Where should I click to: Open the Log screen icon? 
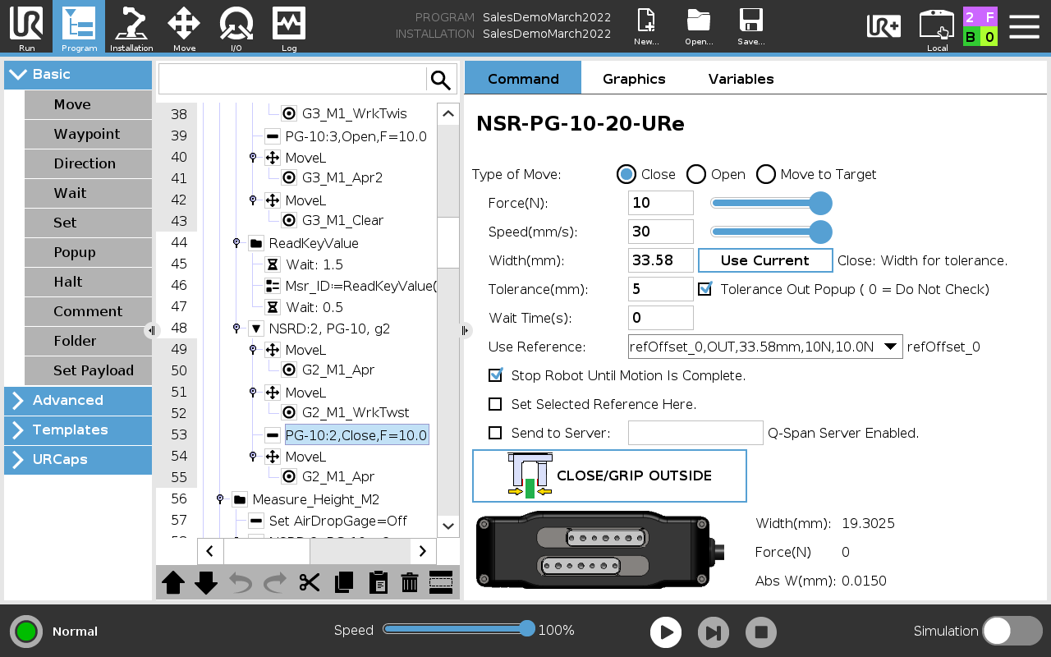289,26
